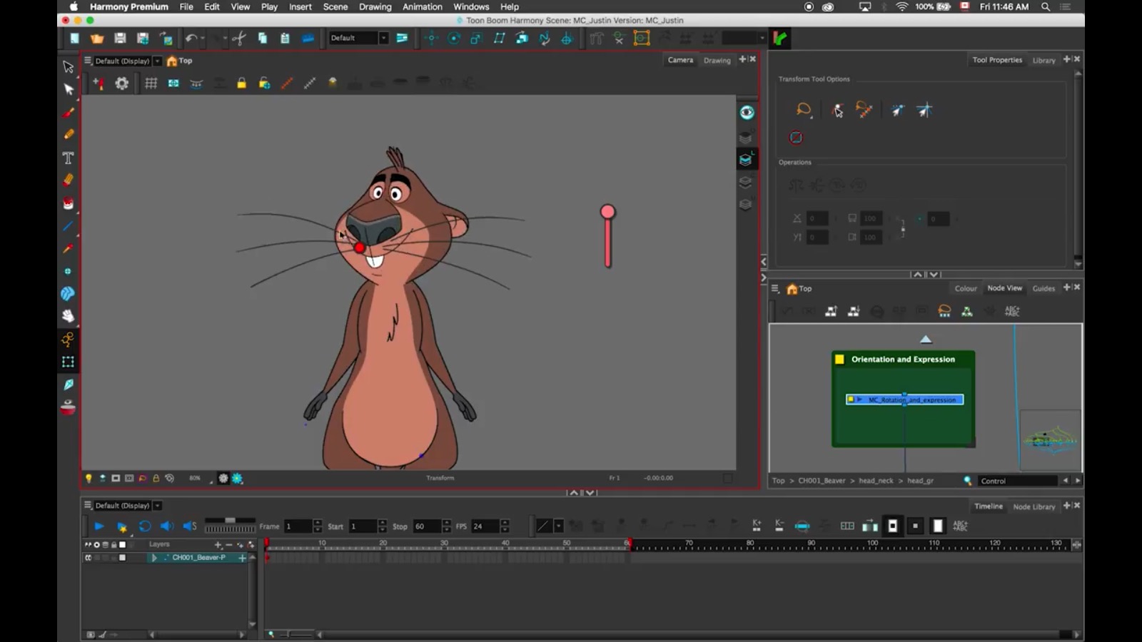Click the Paste clipboard icon
The width and height of the screenshot is (1142, 642).
point(285,39)
